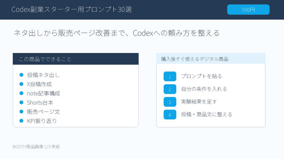Viewport: 284px width, 159px height.
Task: Click the blue bullet beside 販売ページ文
Action: pos(21,112)
